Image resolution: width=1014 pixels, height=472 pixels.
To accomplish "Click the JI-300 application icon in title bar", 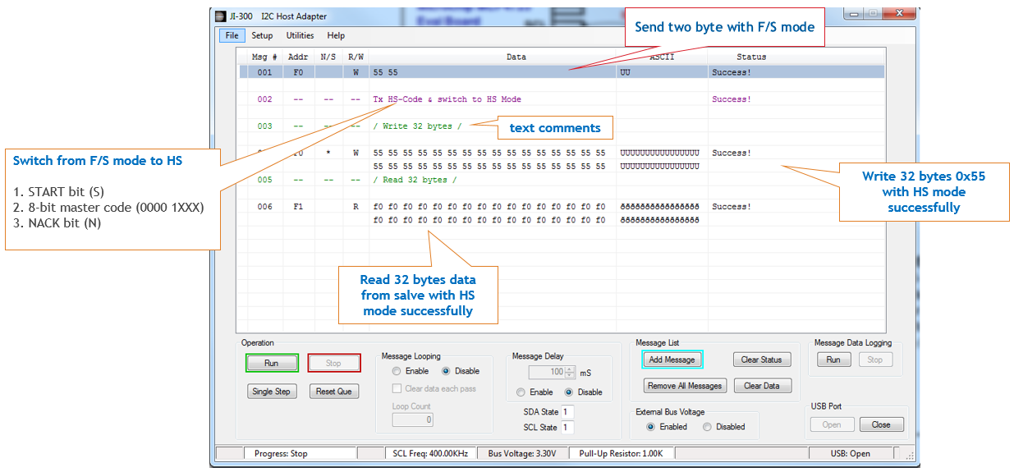I will click(x=219, y=16).
